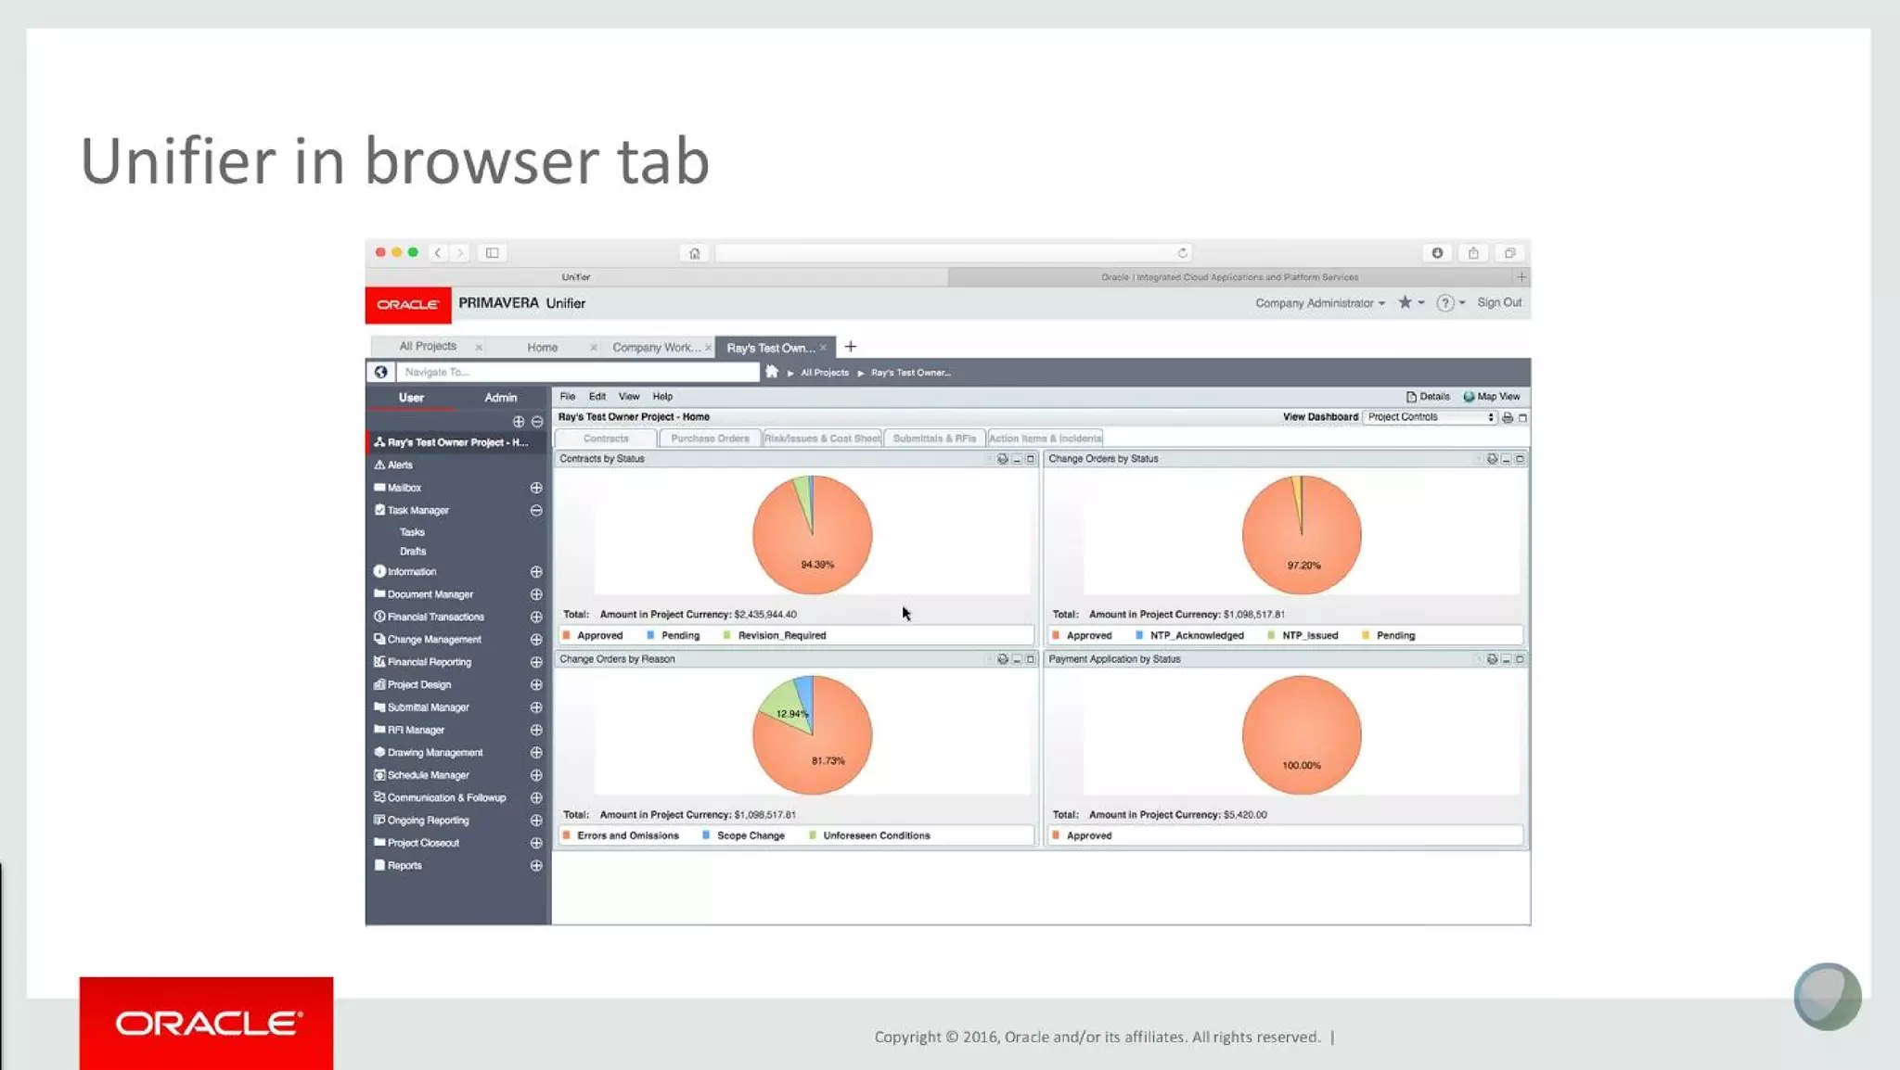Viewport: 1900px width, 1070px height.
Task: Open Map View globe icon
Action: pyautogui.click(x=1469, y=397)
